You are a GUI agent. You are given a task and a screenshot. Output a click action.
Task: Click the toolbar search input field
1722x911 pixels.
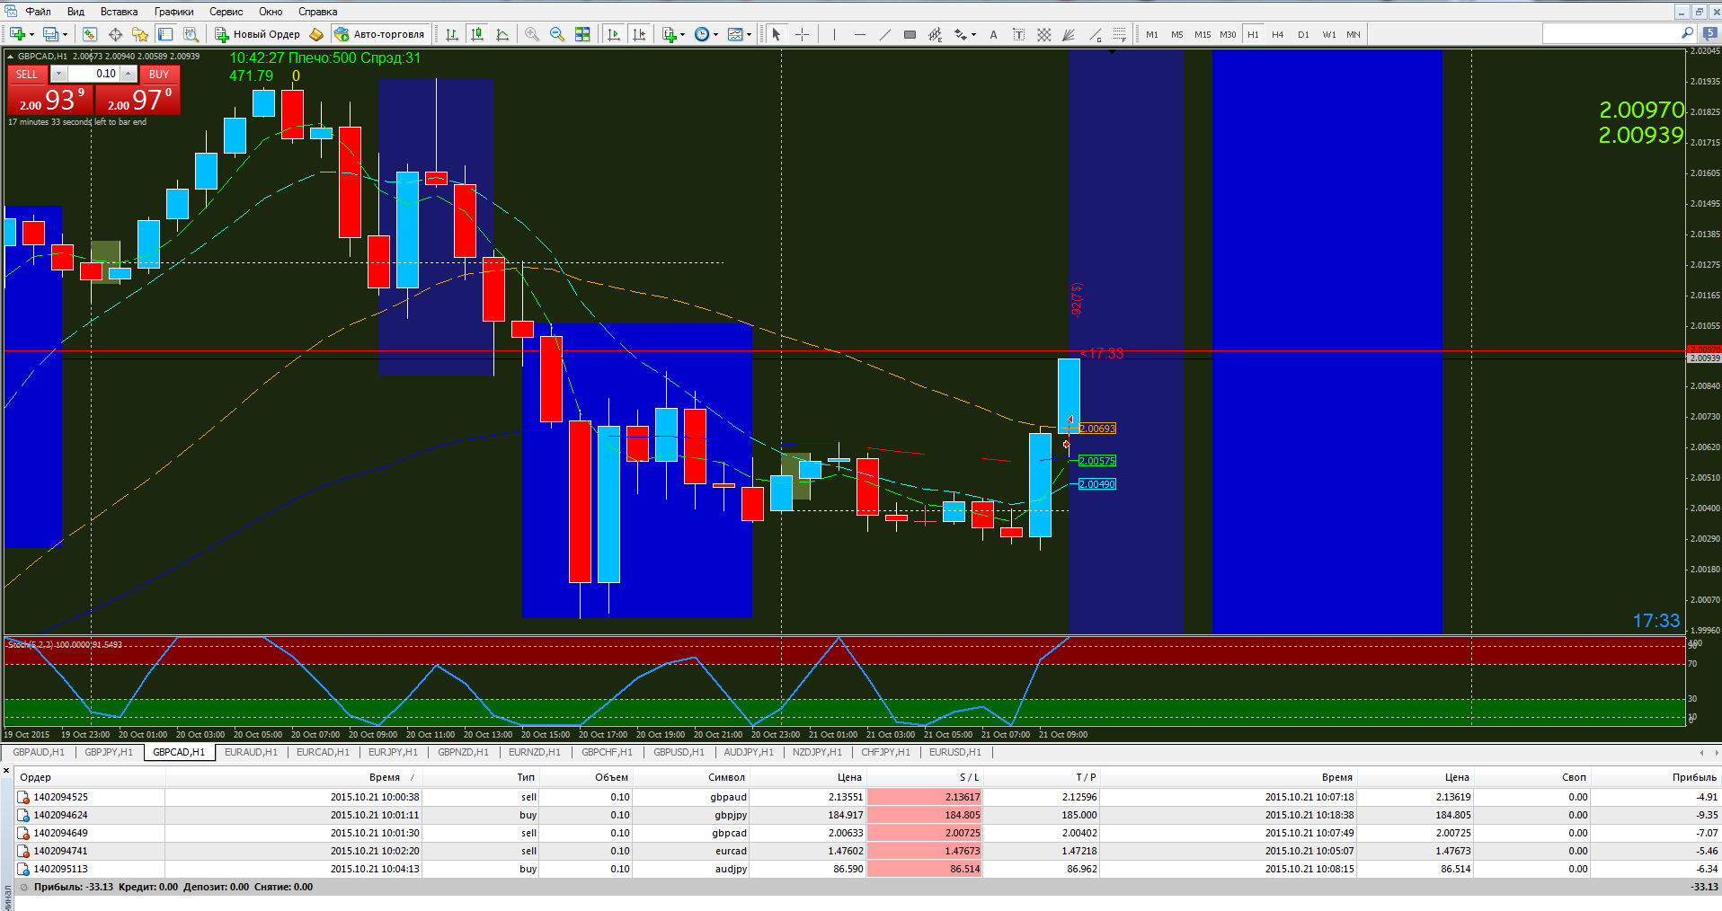point(1611,33)
